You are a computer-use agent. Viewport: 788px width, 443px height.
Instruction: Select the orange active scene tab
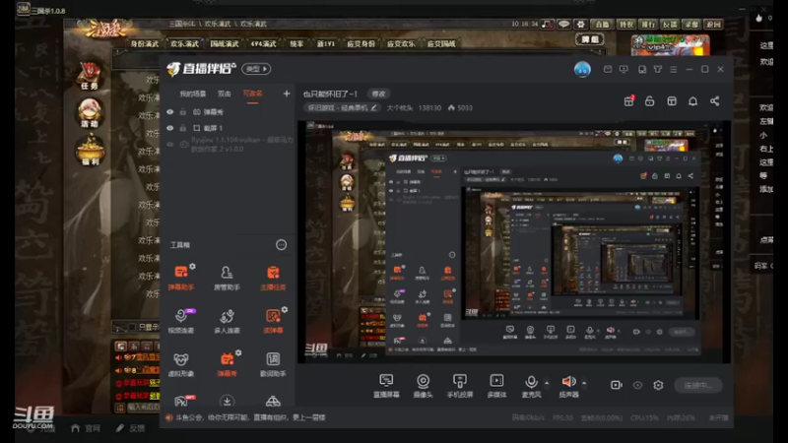tap(252, 94)
